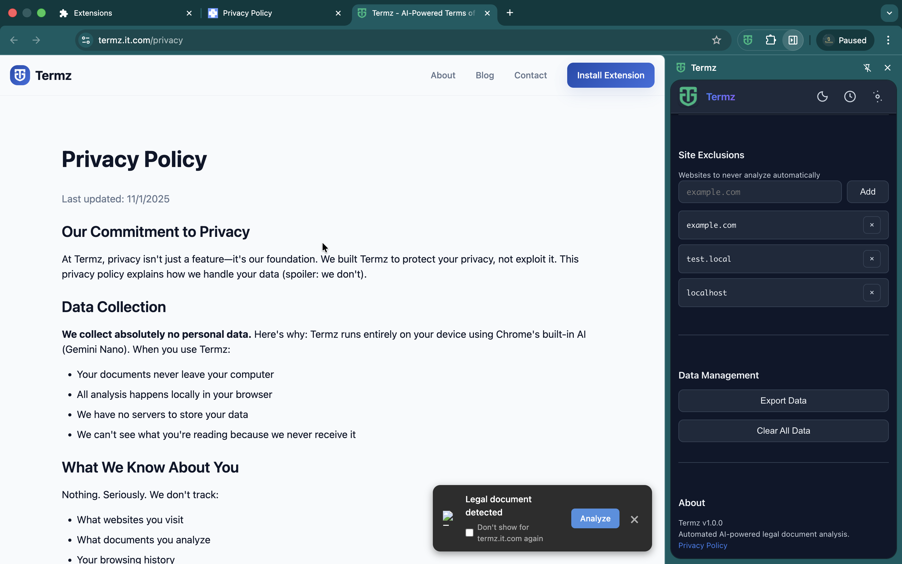Click the example.com exclusion input field
The height and width of the screenshot is (564, 902).
(759, 192)
